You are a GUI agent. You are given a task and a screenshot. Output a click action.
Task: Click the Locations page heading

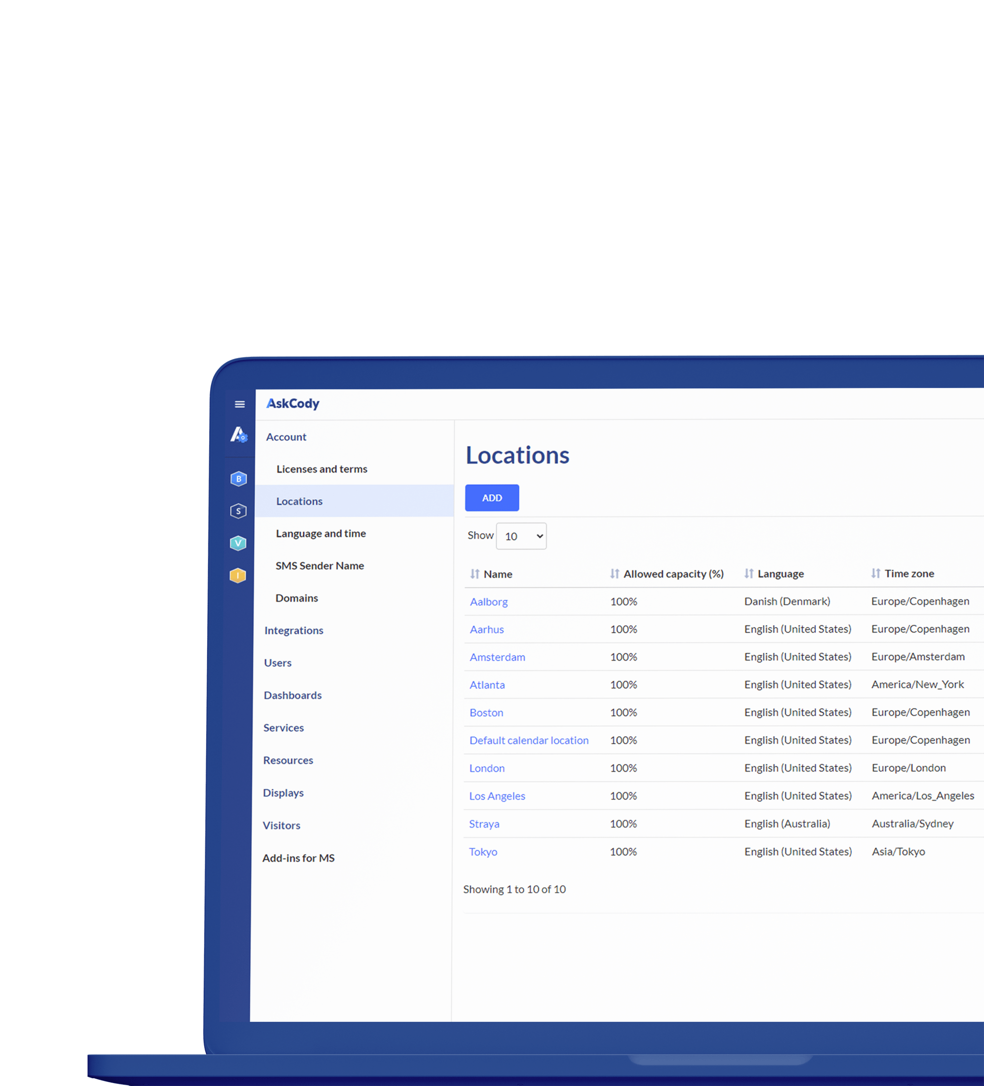pos(517,455)
